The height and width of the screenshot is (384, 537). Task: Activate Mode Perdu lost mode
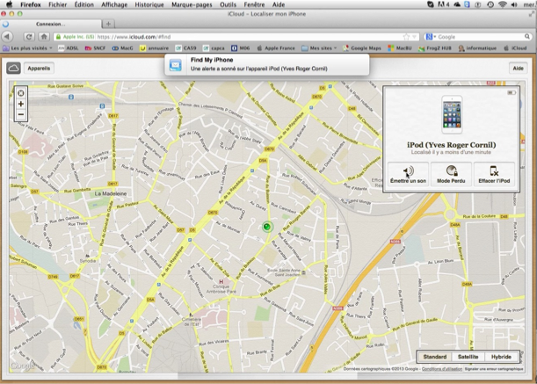451,174
